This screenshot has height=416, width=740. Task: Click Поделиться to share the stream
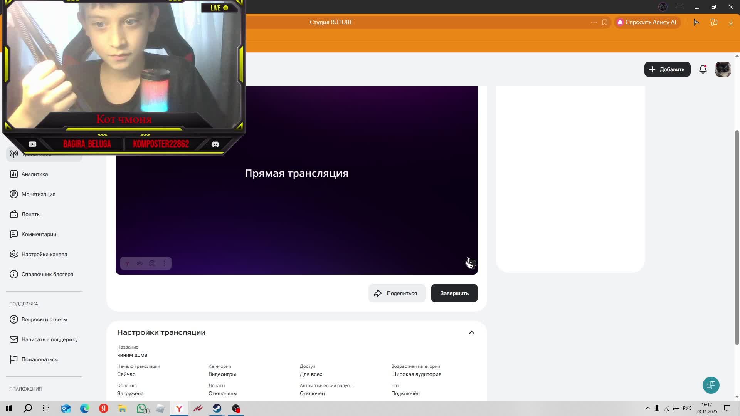(397, 293)
